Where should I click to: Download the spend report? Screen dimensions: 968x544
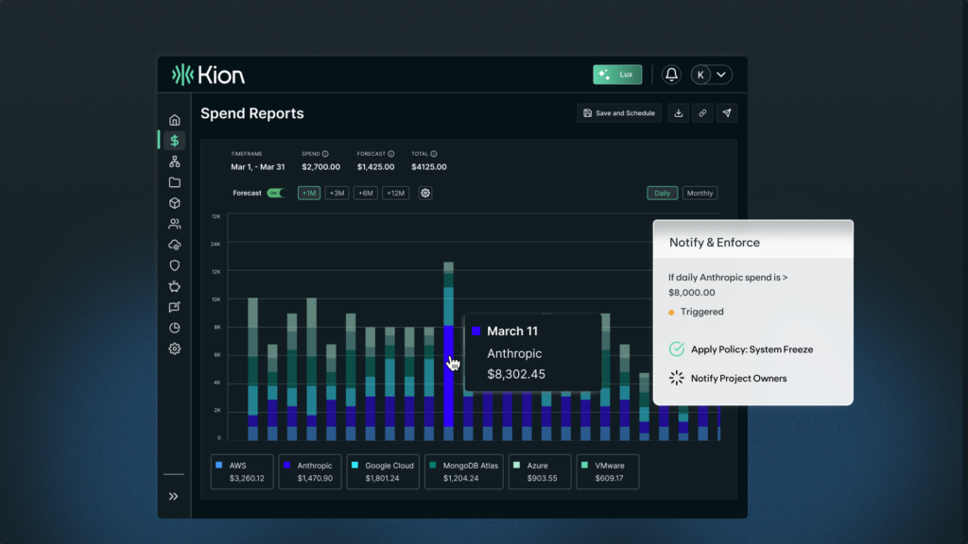[x=678, y=113]
